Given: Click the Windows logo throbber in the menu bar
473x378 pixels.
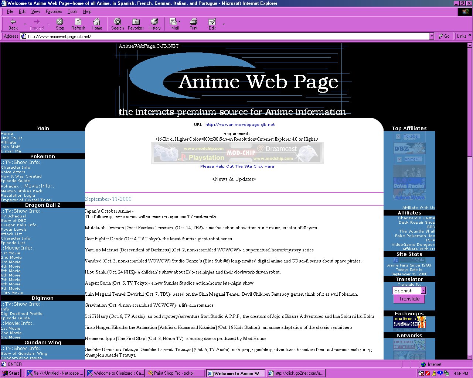Looking at the screenshot, I should pos(465,12).
